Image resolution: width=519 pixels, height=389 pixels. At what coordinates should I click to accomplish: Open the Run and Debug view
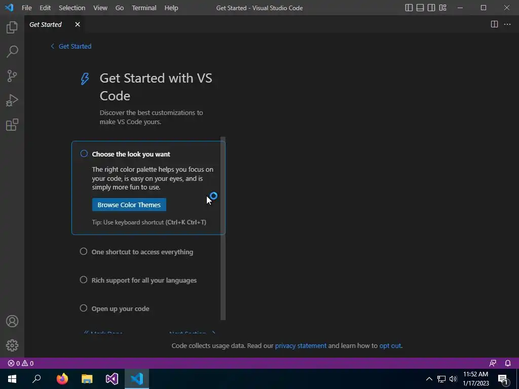point(12,101)
